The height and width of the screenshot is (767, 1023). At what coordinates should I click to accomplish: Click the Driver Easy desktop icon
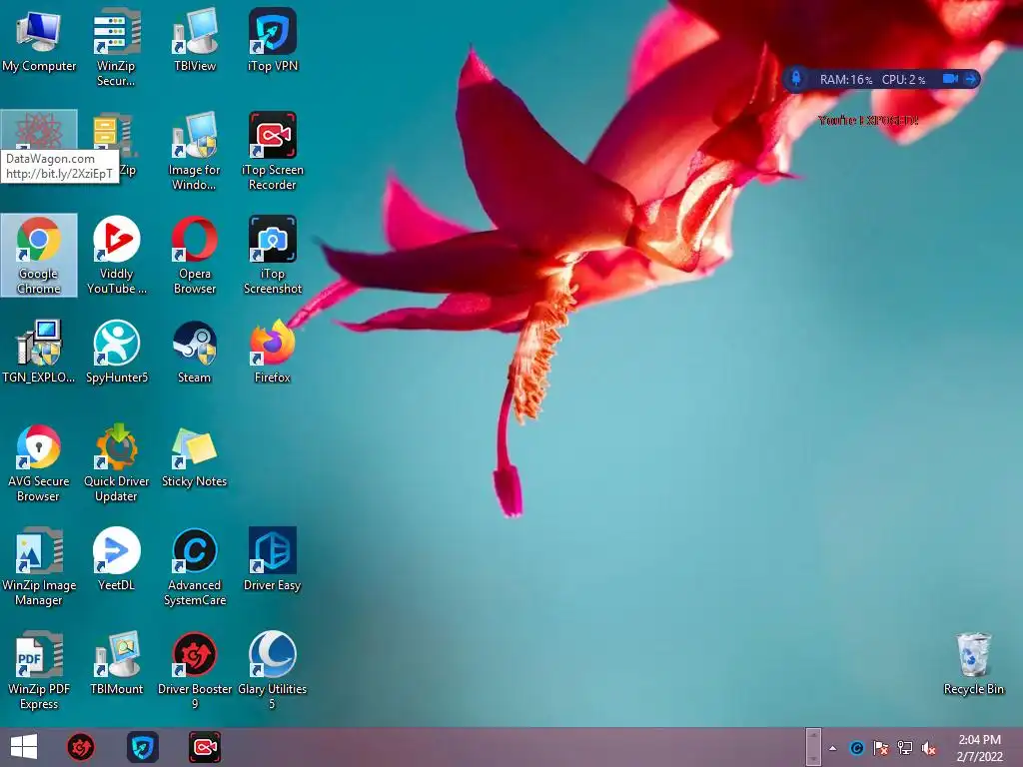point(273,559)
